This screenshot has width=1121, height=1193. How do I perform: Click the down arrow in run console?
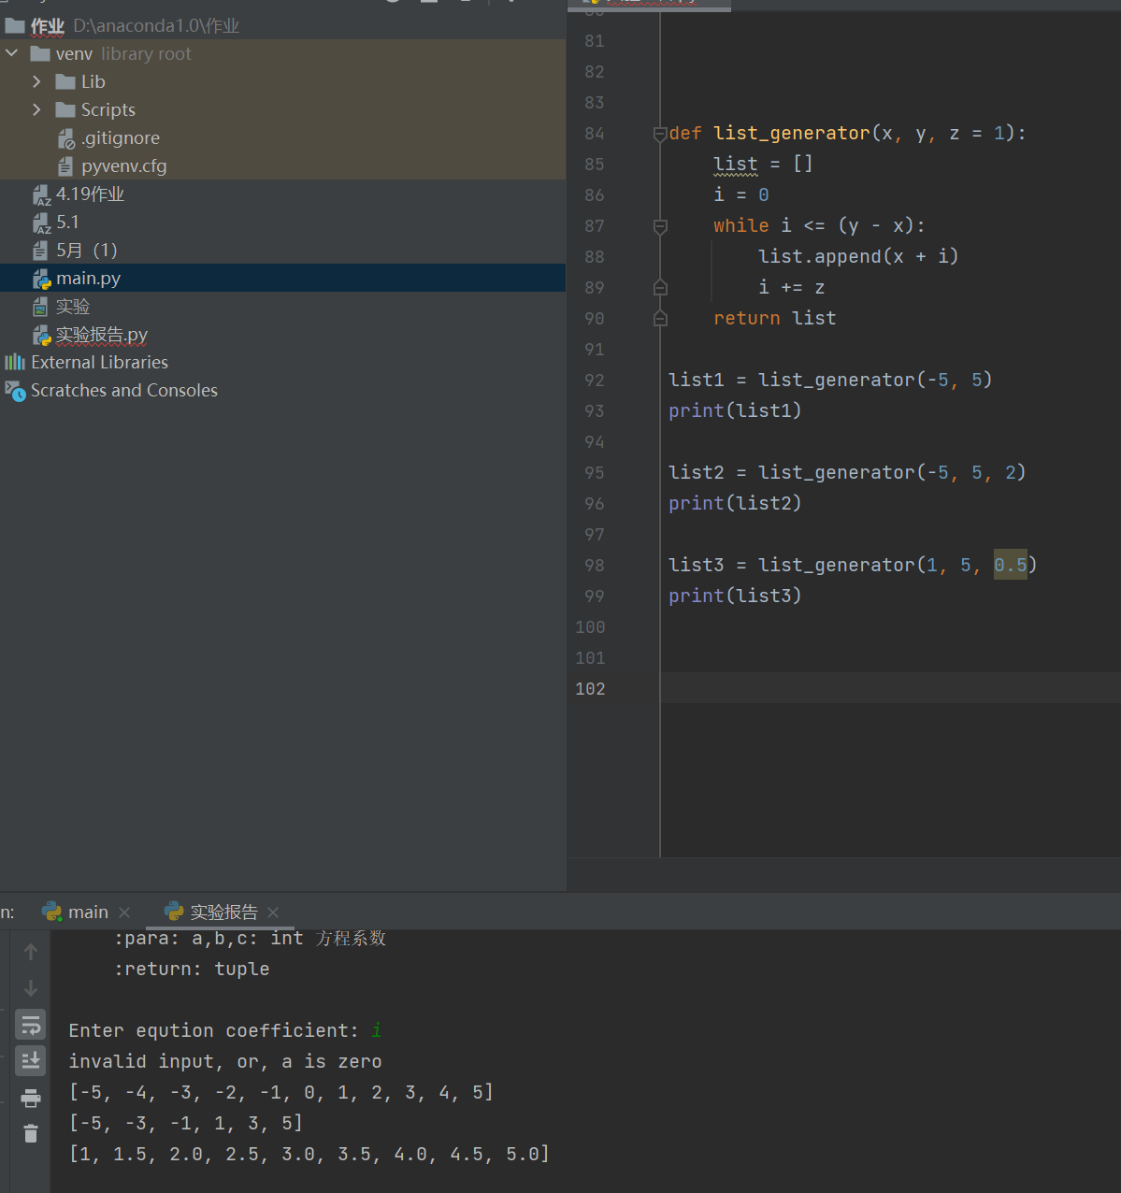pos(31,988)
